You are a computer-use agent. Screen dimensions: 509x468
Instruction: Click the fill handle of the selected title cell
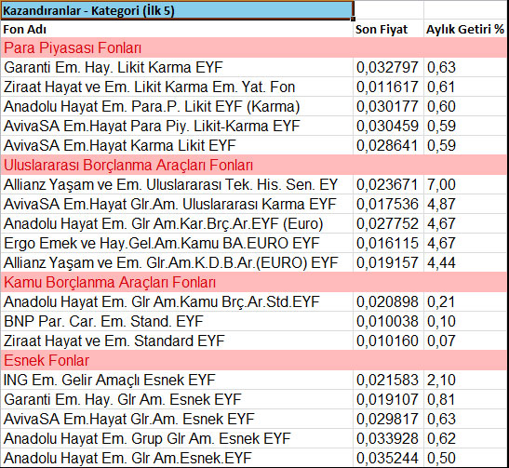[x=354, y=20]
